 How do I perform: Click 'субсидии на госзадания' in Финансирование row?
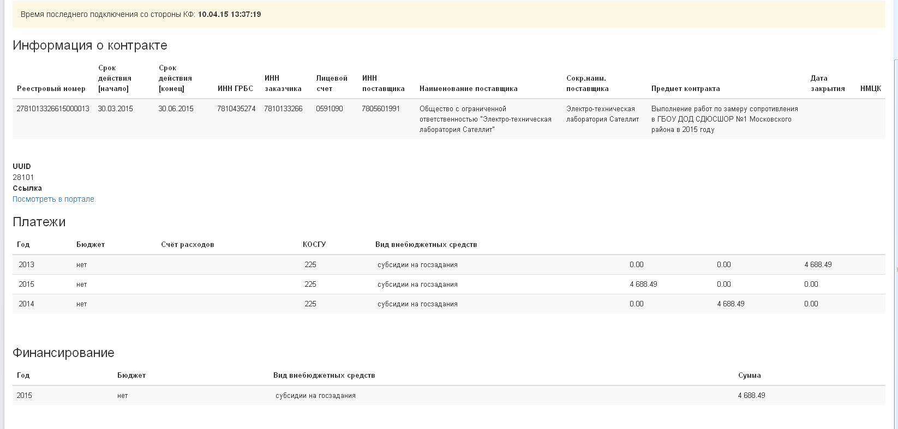point(315,395)
